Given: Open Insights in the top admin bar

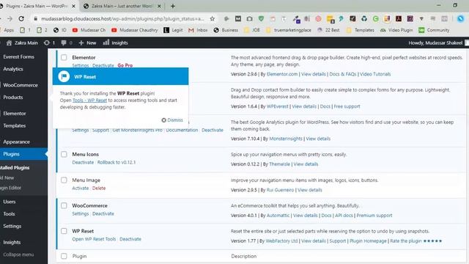Looking at the screenshot, I should (x=116, y=43).
